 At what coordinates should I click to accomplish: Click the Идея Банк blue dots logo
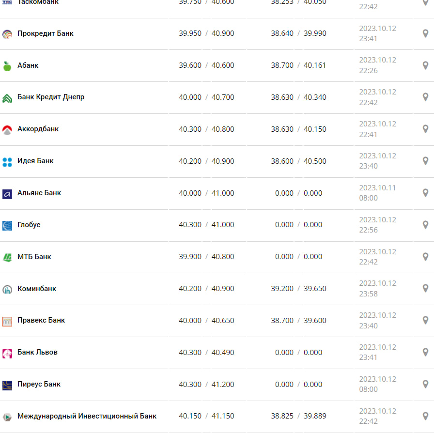click(7, 162)
